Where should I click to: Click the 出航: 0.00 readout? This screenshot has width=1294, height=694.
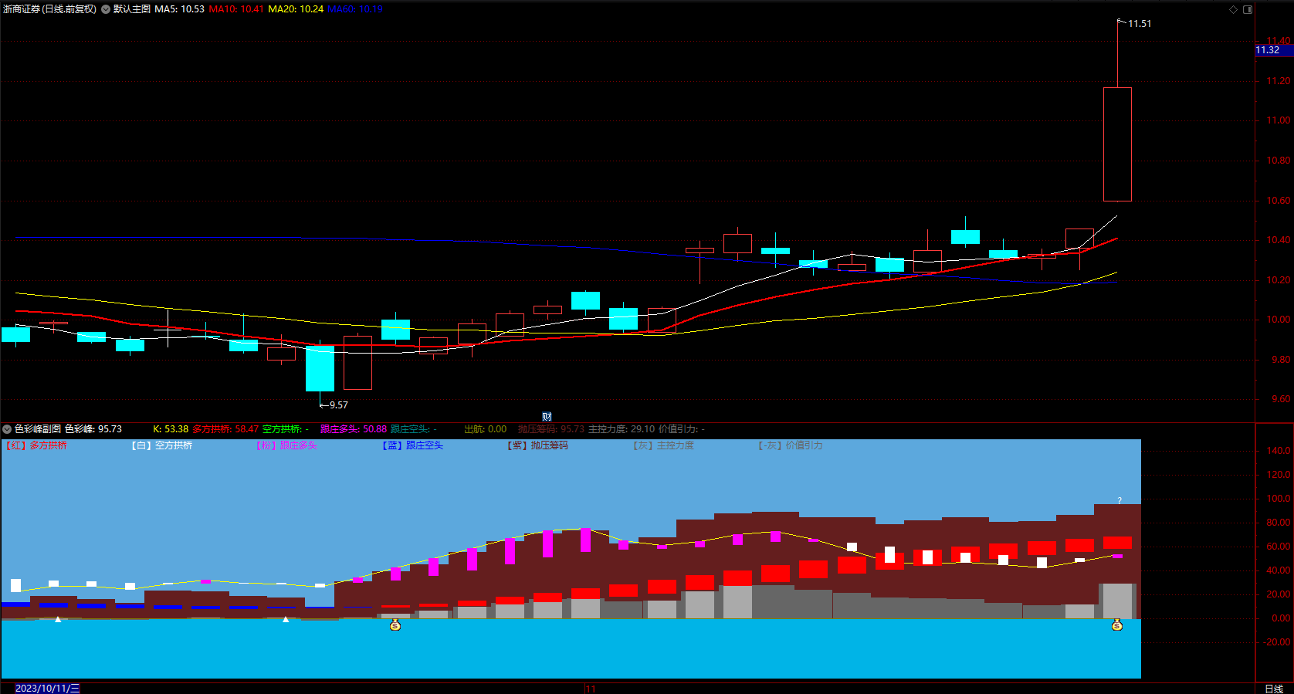[486, 429]
